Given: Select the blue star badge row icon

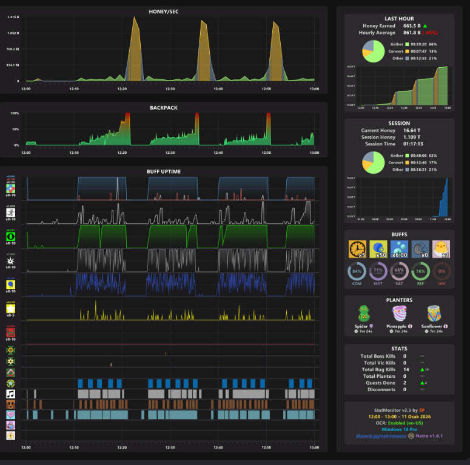Looking at the screenshot, I should click(x=11, y=383).
